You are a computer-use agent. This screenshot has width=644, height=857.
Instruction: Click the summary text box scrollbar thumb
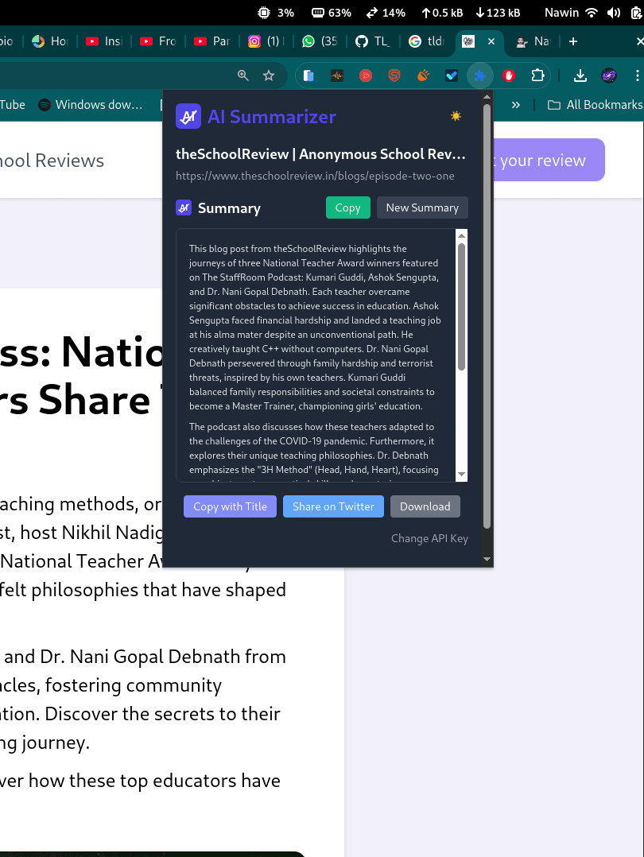pyautogui.click(x=461, y=307)
